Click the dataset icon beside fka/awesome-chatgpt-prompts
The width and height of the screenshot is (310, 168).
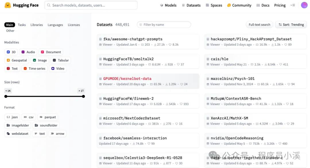(x=100, y=39)
